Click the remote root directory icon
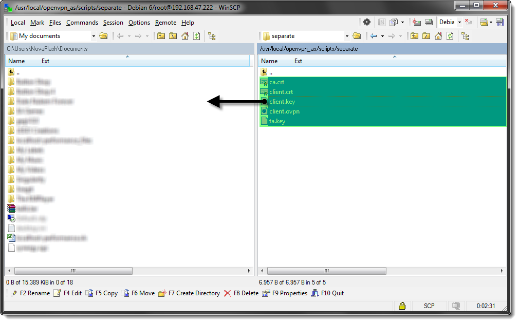The image size is (519, 323). coord(427,36)
